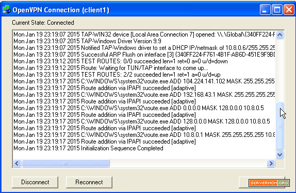The image size is (296, 193).
Task: Click the vertical scrollbar down arrow
Action: pos(279,155)
